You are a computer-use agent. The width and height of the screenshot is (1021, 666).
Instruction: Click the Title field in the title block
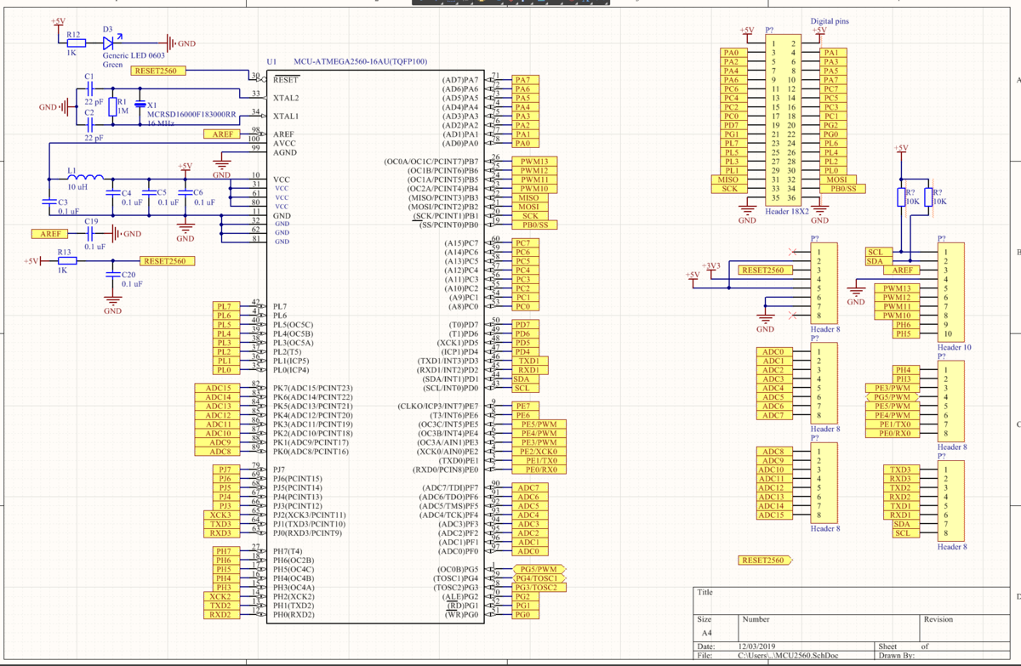(705, 592)
